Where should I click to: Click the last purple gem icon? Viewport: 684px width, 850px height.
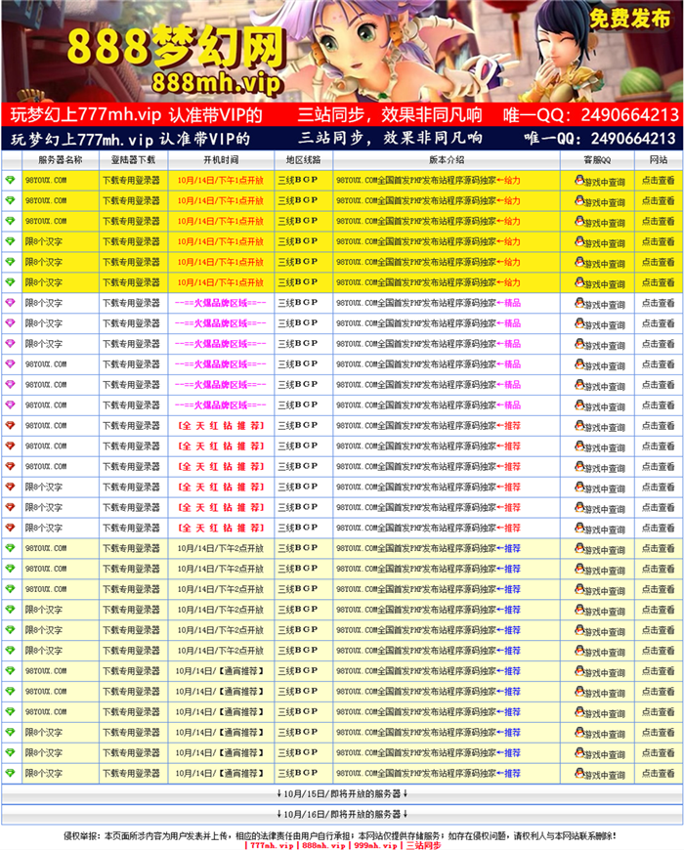pos(10,405)
